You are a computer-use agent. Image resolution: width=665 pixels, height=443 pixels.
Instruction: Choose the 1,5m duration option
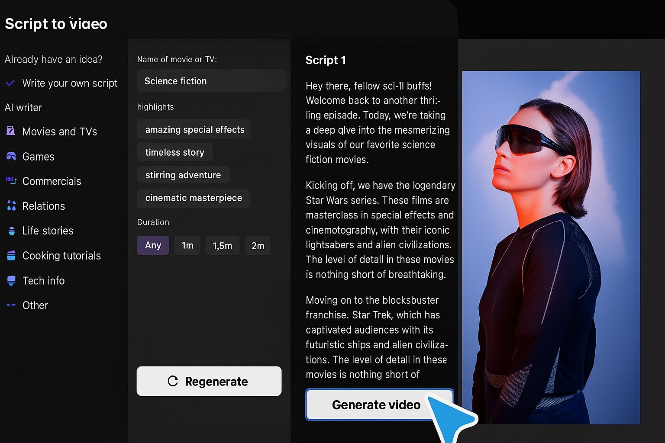click(222, 246)
